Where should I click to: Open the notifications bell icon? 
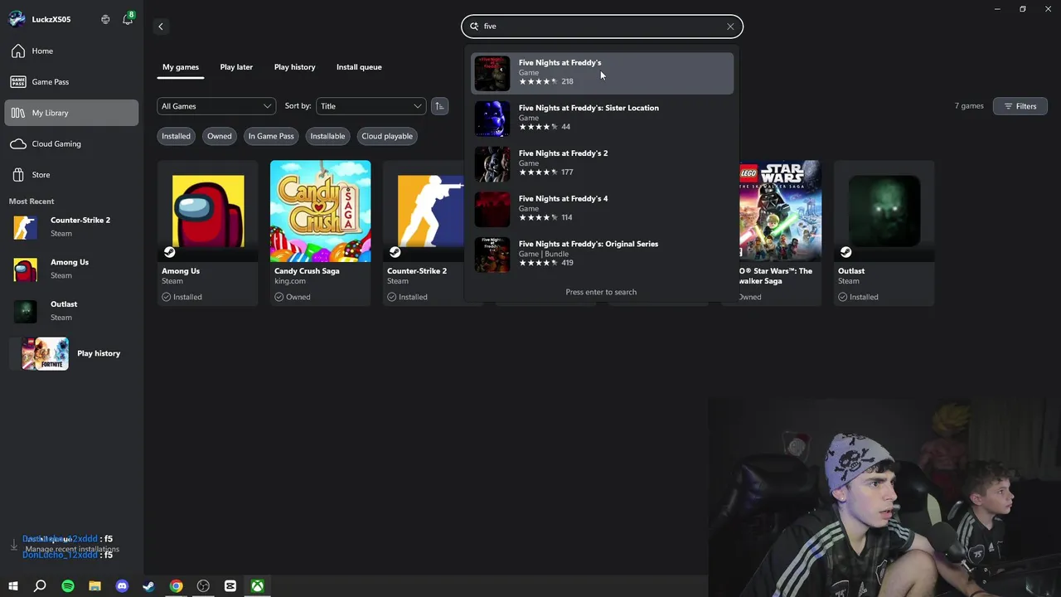128,19
